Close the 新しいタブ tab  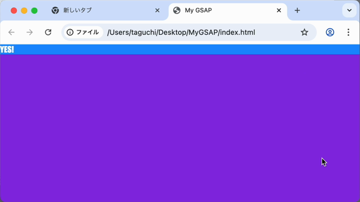tap(157, 10)
